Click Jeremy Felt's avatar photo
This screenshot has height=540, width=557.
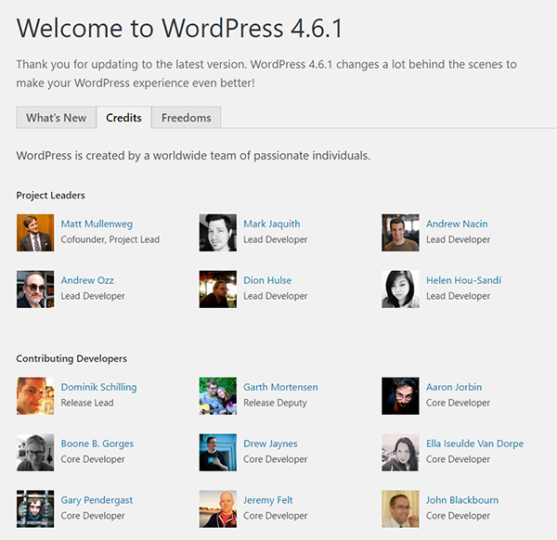pyautogui.click(x=218, y=508)
